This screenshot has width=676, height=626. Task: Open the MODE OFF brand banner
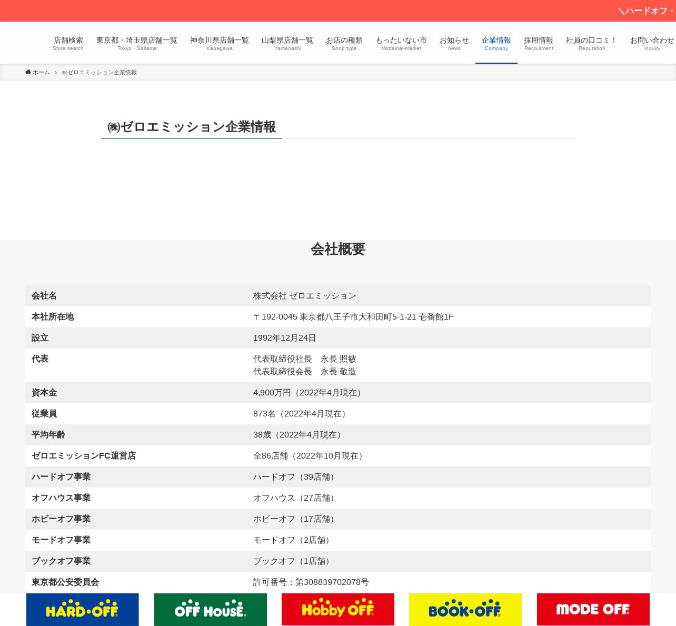coord(593,610)
